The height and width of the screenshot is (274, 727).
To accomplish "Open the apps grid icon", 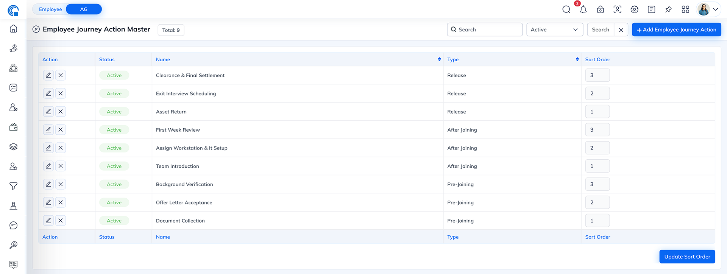I will [x=685, y=9].
